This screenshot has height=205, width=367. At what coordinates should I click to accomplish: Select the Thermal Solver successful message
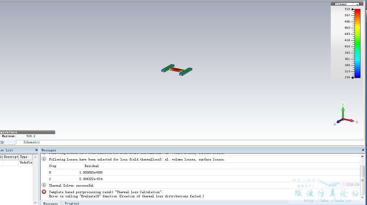[71, 185]
